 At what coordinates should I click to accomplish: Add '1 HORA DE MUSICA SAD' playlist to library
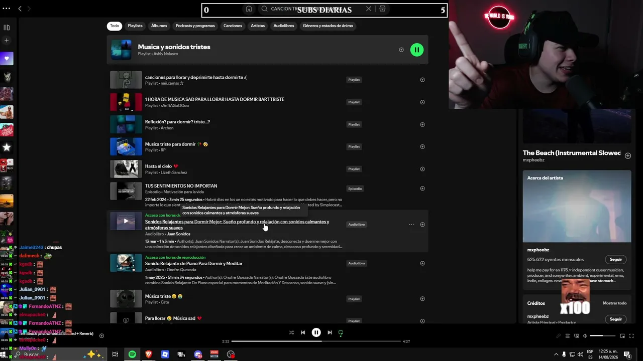click(x=422, y=102)
